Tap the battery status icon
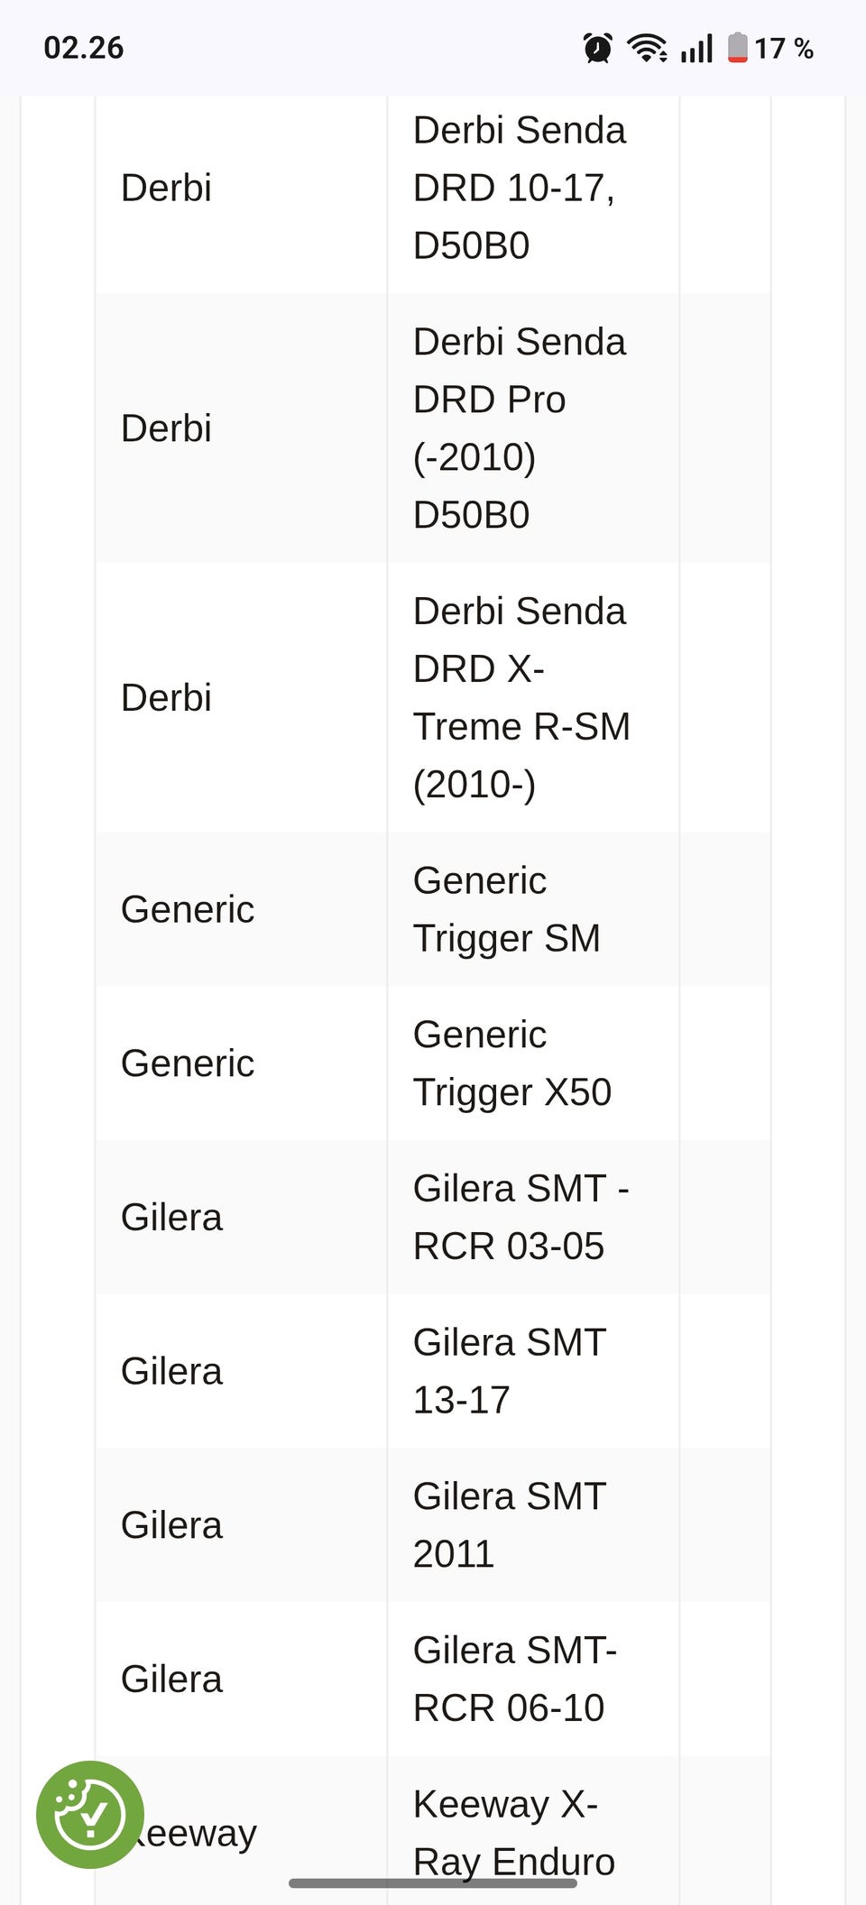Viewport: 866px width, 1905px height. 737,48
